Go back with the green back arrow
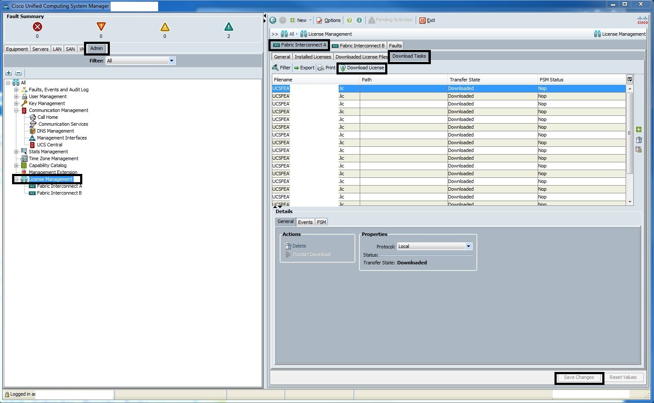 [273, 20]
